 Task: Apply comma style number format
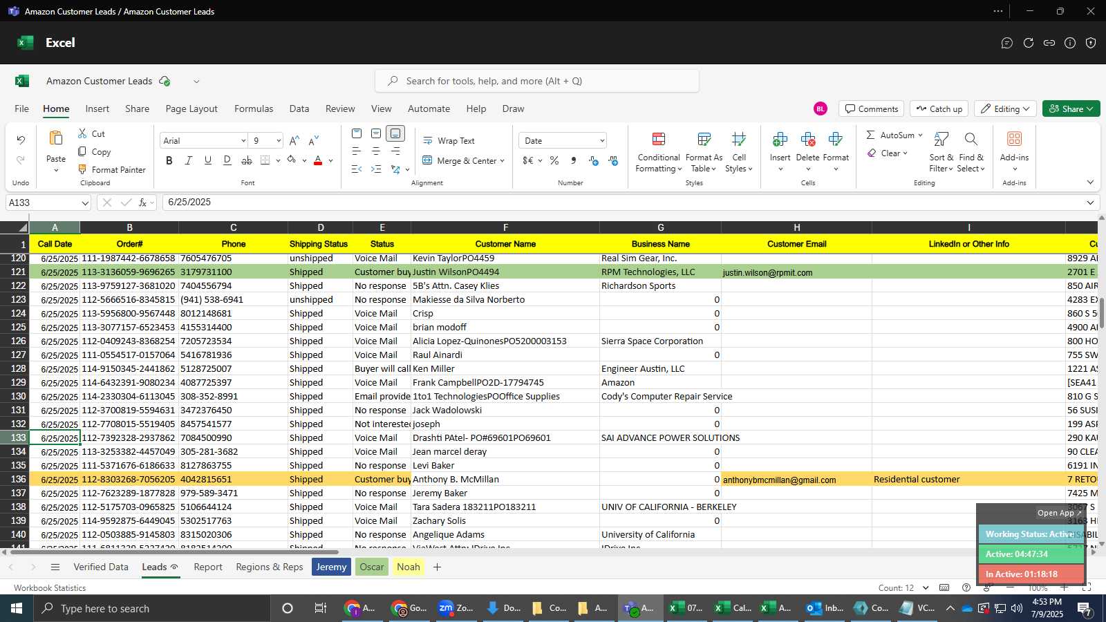coord(574,160)
